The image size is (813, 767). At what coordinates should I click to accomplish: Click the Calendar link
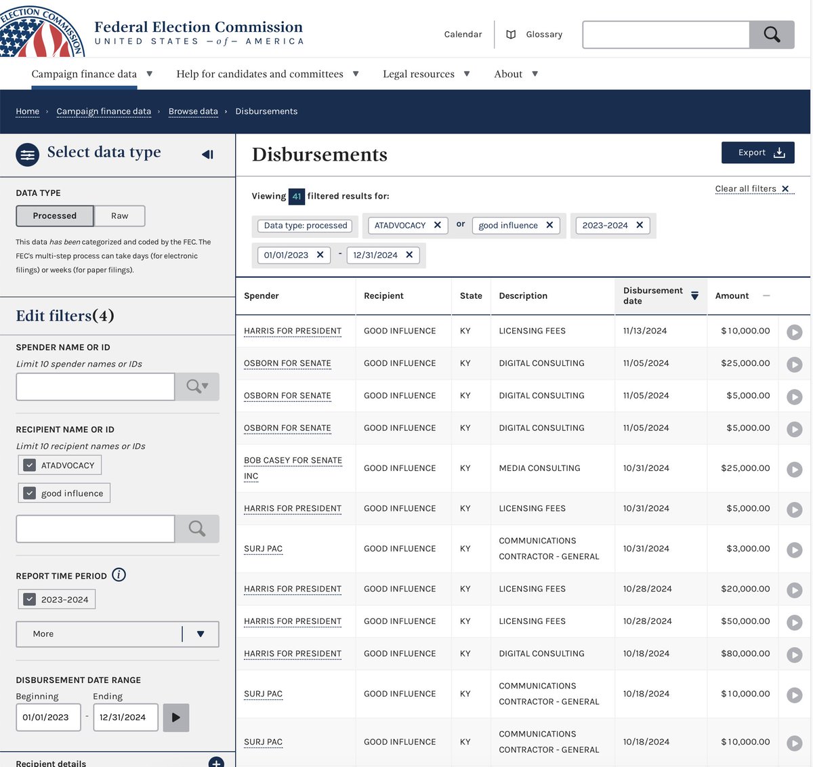click(463, 35)
